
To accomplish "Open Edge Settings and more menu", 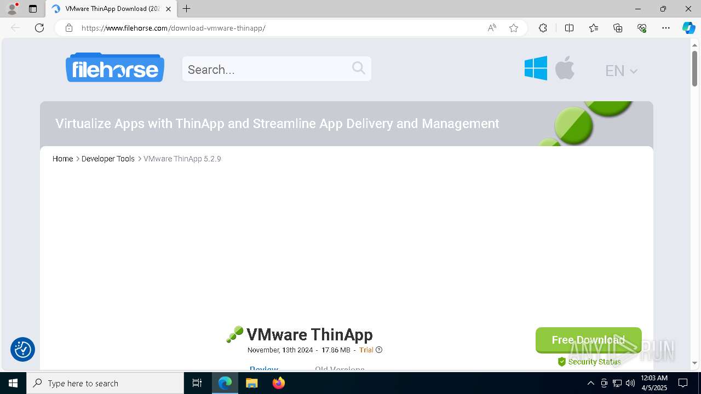I will pos(666,28).
